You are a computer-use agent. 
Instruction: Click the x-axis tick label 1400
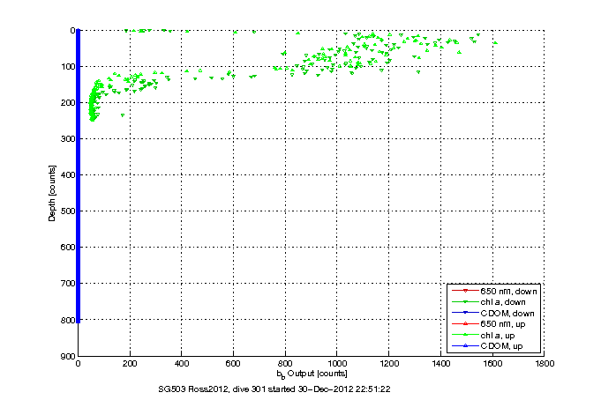(x=440, y=363)
